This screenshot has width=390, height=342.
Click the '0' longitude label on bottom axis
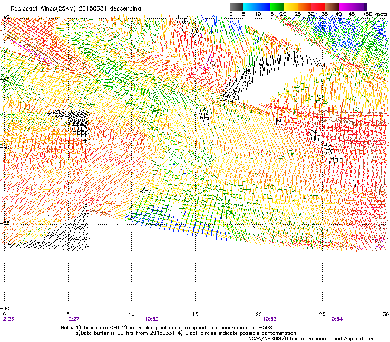pos(4,314)
